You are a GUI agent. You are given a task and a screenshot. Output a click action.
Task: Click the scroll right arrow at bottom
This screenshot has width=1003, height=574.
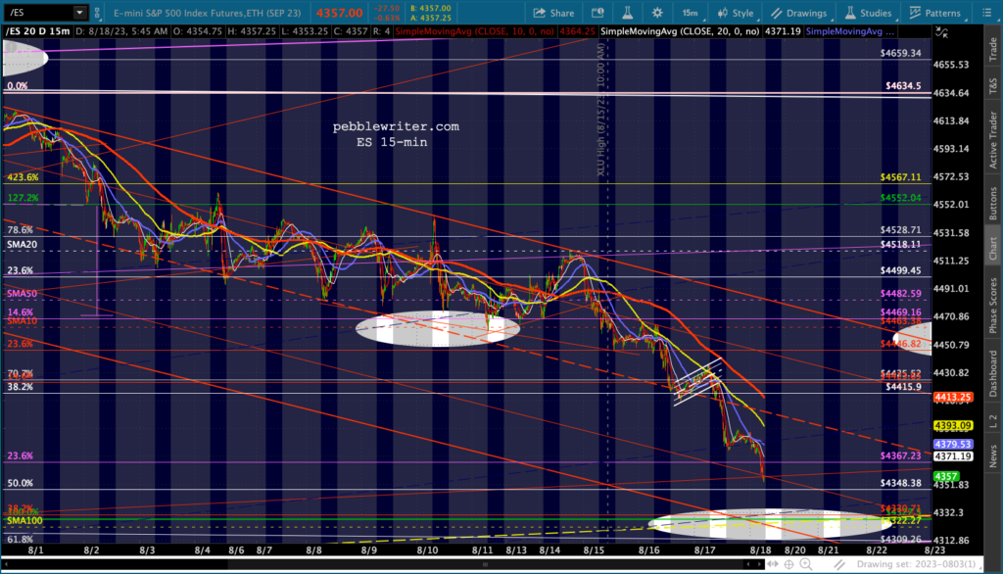[x=759, y=564]
